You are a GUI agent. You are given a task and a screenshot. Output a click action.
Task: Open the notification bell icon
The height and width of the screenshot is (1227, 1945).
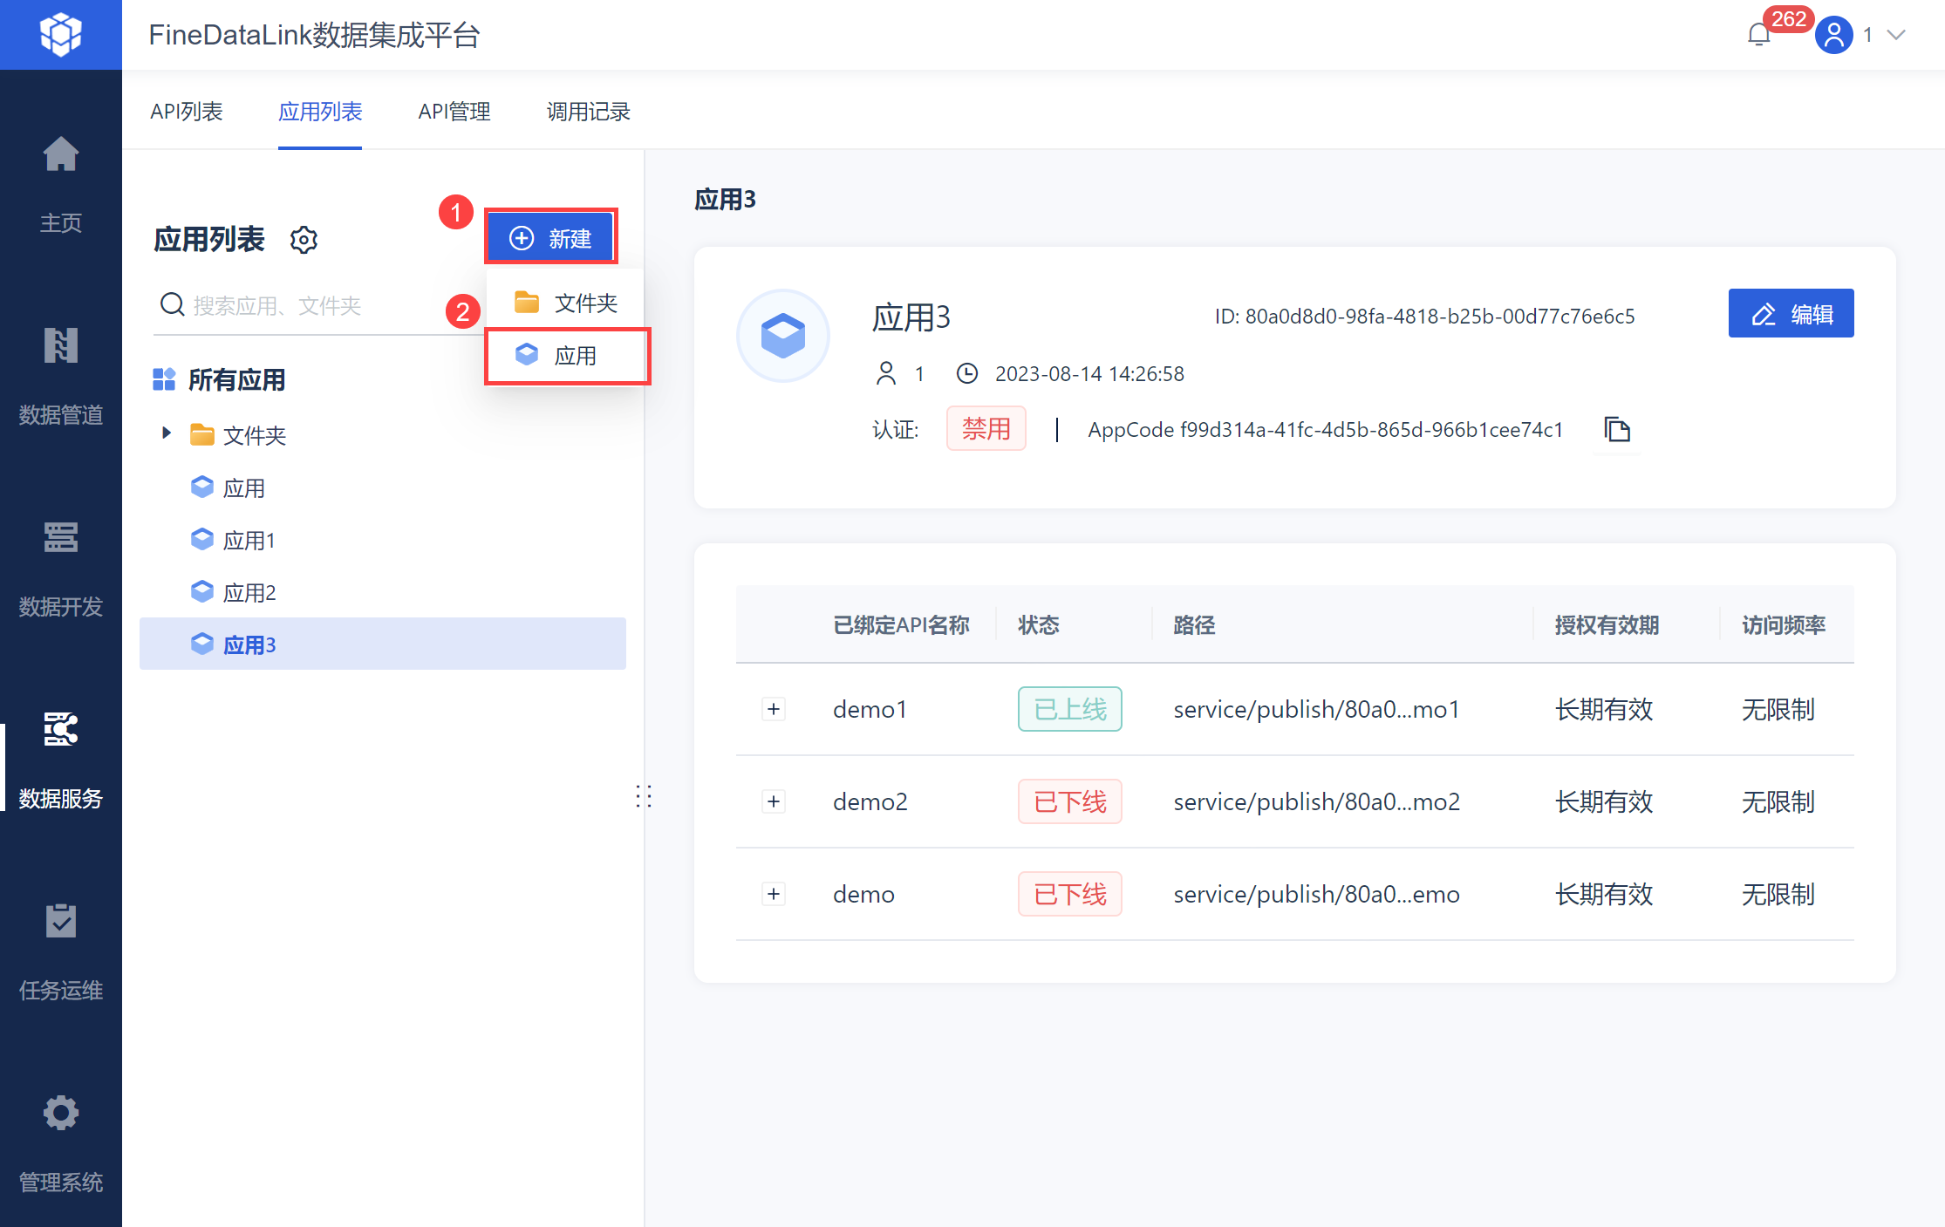point(1758,35)
